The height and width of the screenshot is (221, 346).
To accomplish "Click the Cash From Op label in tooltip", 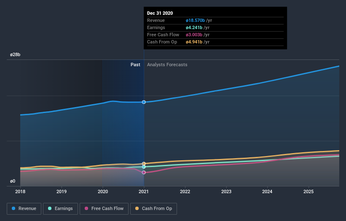I will (x=162, y=42).
